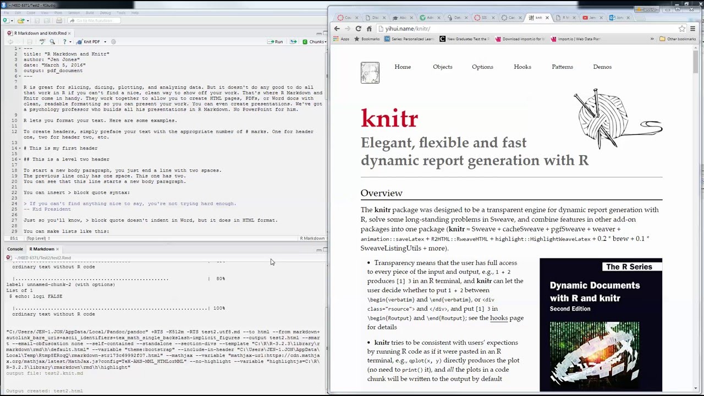
Task: Expand the Knit PDF format dropdown
Action: 105,42
